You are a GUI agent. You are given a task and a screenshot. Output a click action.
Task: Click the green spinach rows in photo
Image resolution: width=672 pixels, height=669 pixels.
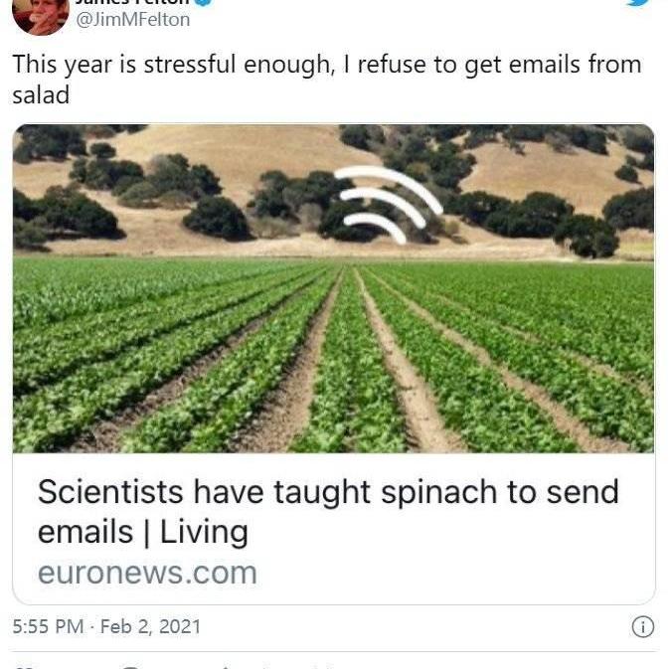point(333,356)
